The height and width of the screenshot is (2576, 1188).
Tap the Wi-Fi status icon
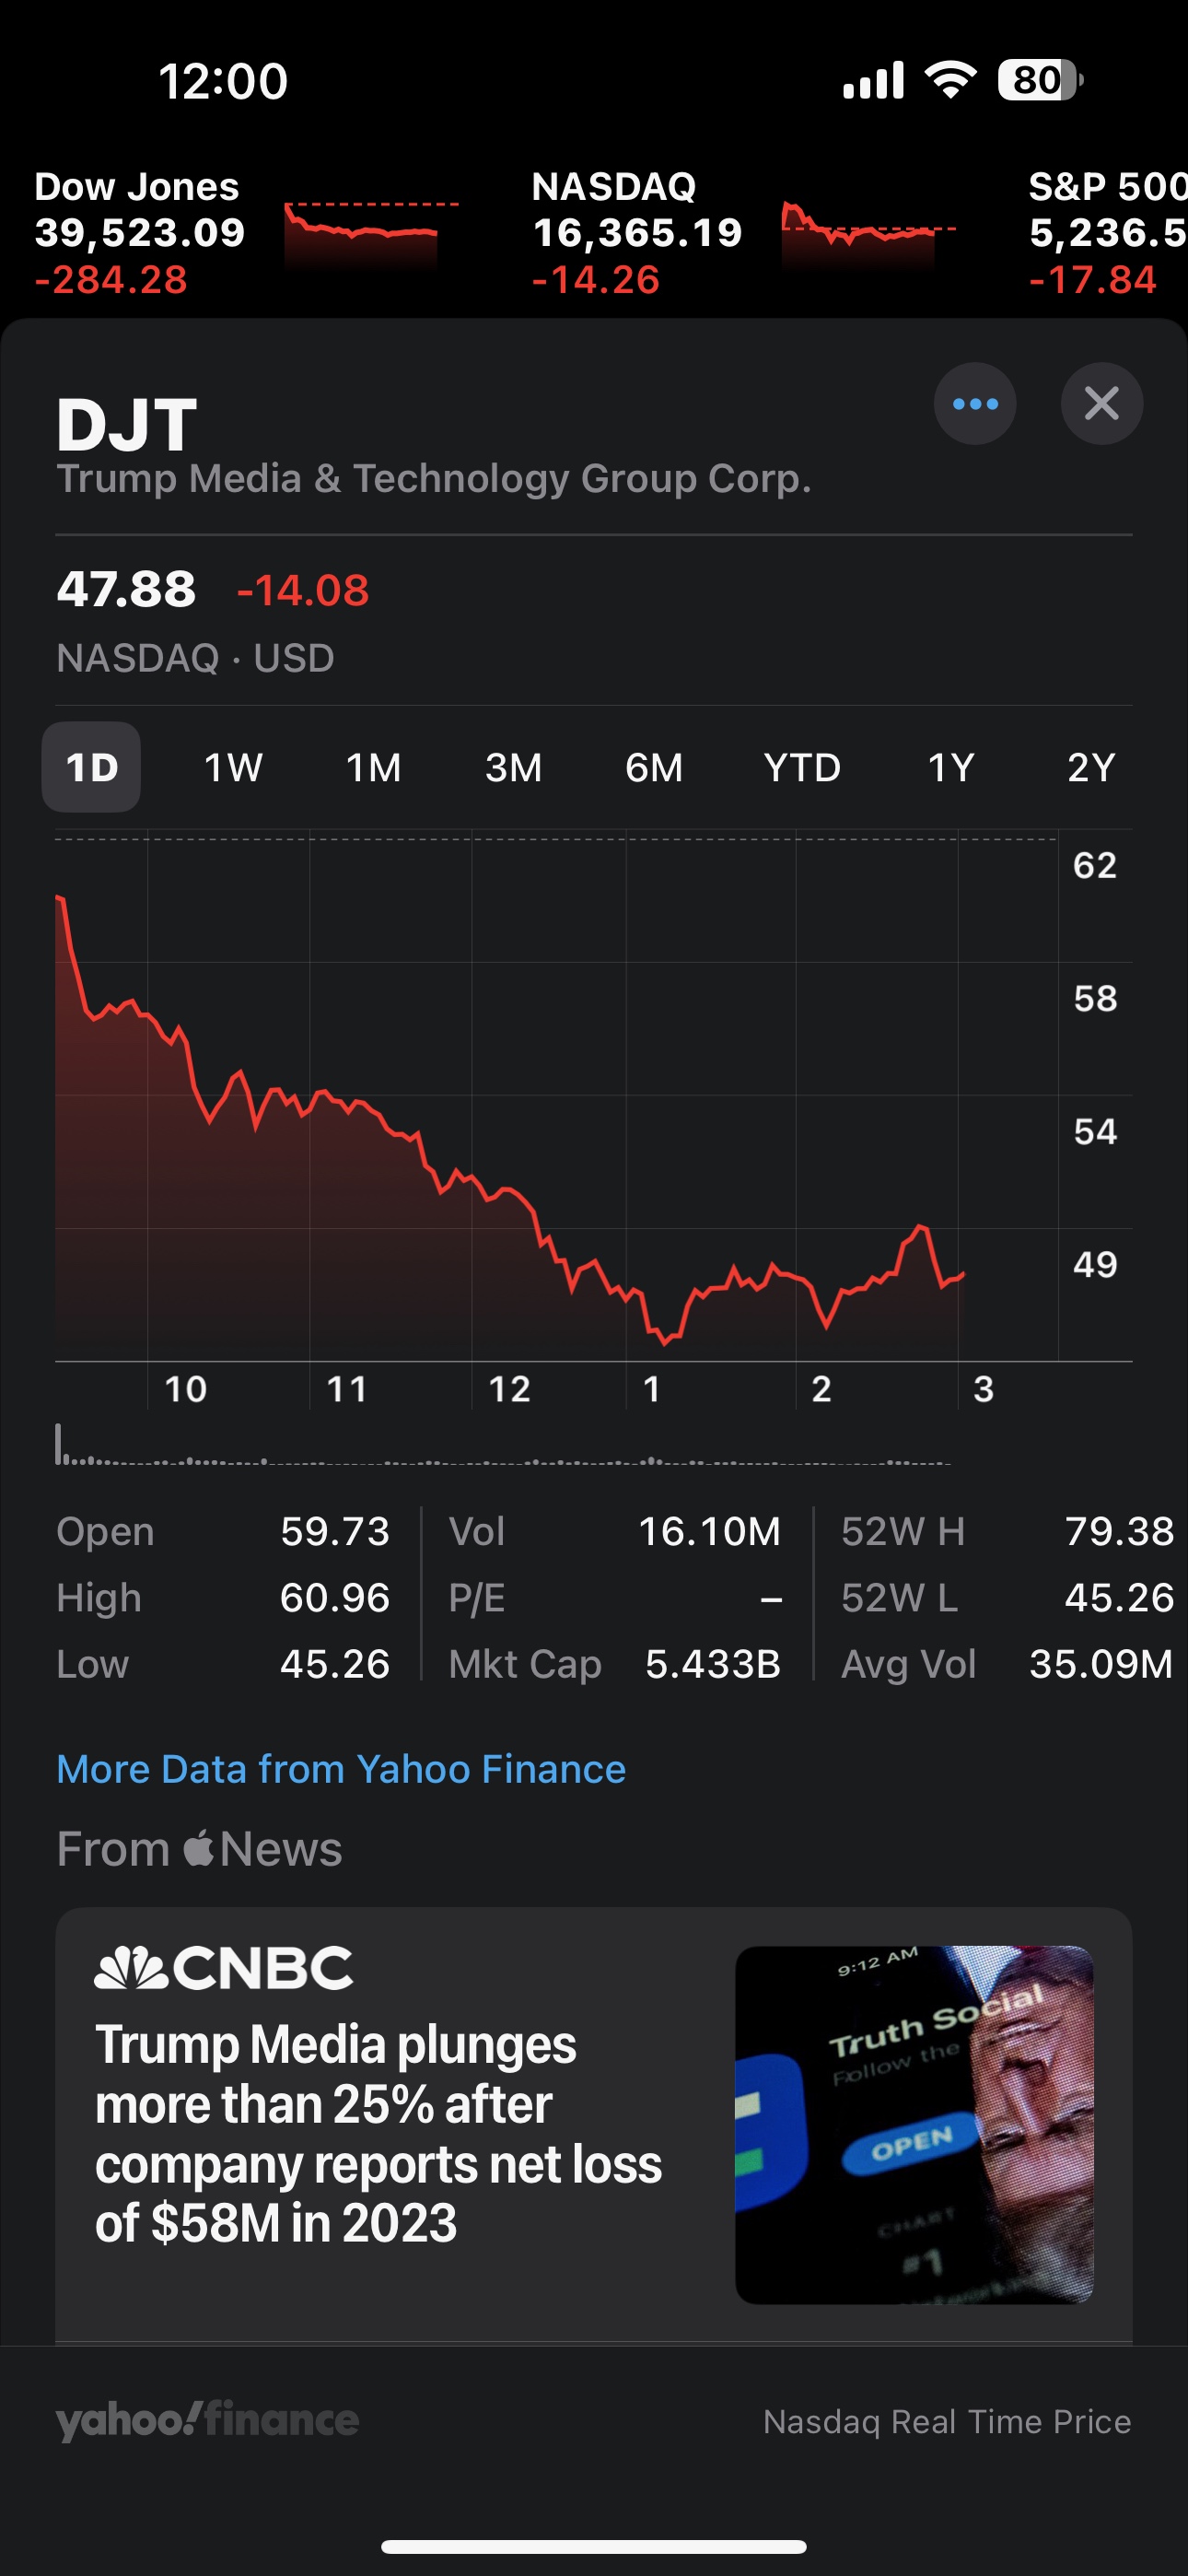click(951, 80)
